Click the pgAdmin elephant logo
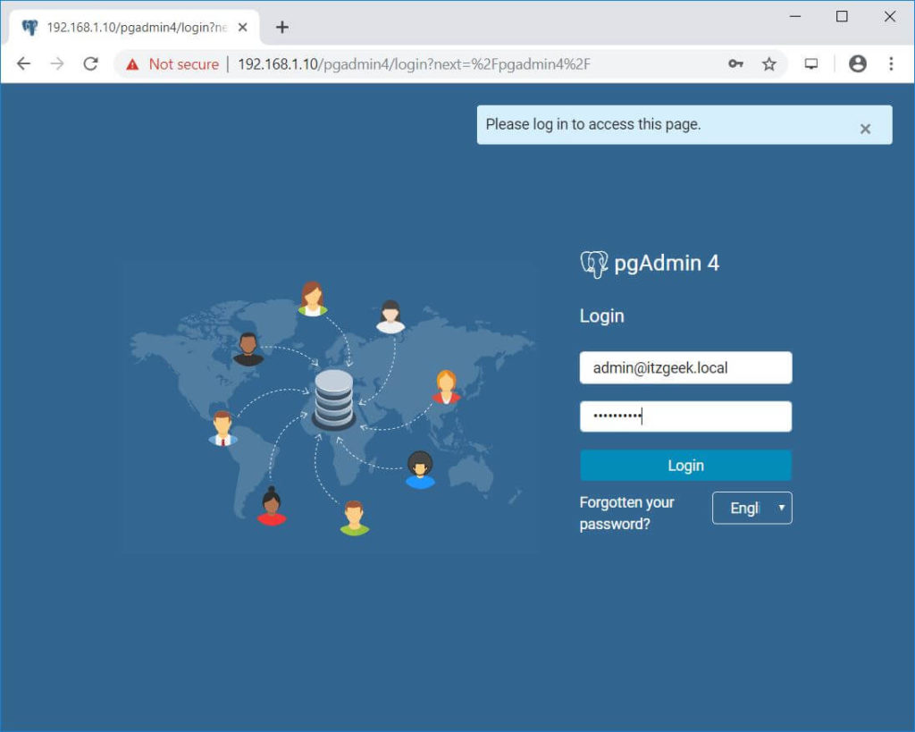915x732 pixels. point(594,265)
